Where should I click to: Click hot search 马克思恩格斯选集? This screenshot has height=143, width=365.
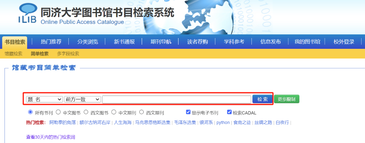click(x=153, y=123)
